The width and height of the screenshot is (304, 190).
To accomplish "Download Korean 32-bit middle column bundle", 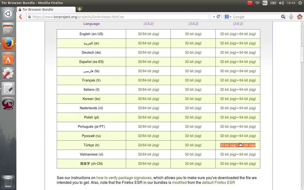I will tap(189, 99).
